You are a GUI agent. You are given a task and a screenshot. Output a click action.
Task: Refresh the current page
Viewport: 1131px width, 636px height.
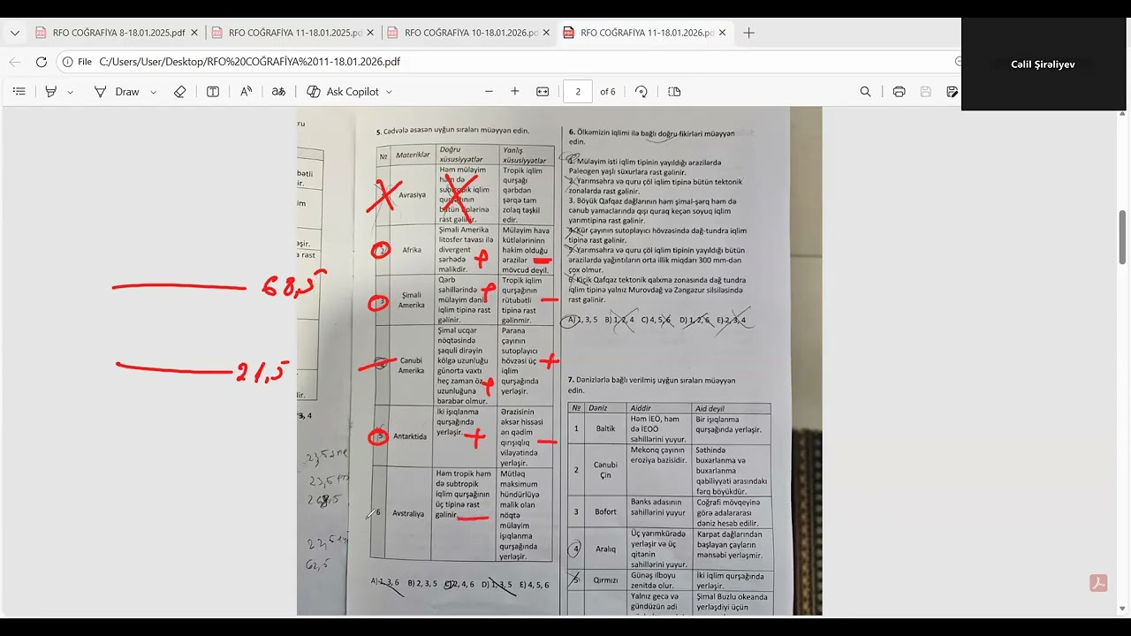click(42, 62)
